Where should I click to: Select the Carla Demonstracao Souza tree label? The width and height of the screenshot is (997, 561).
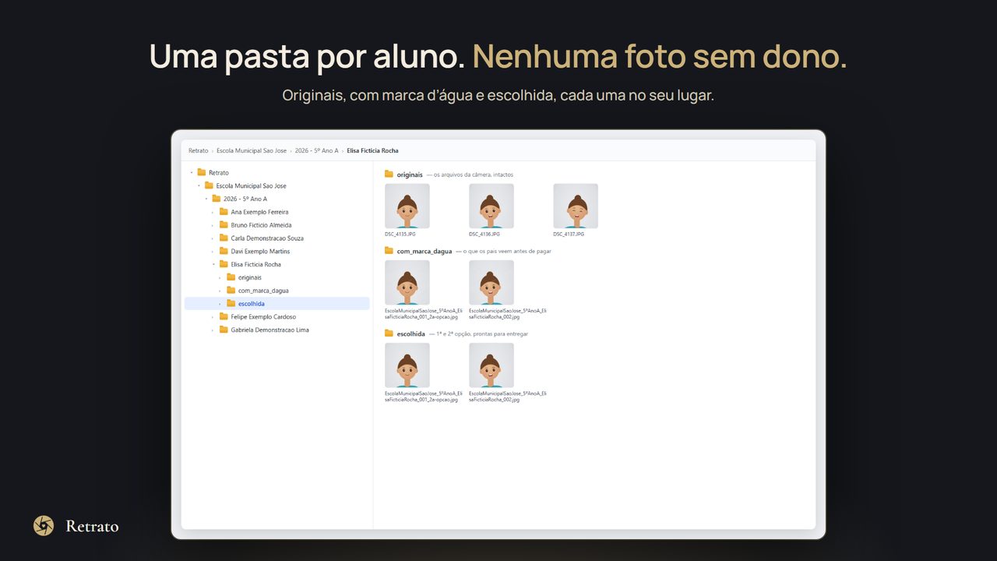267,238
